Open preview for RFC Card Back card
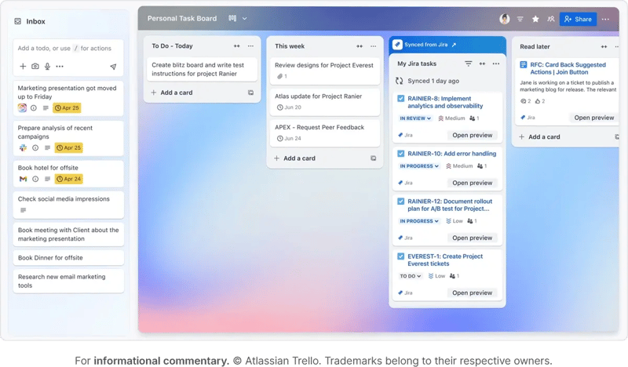This screenshot has width=628, height=367. 594,118
